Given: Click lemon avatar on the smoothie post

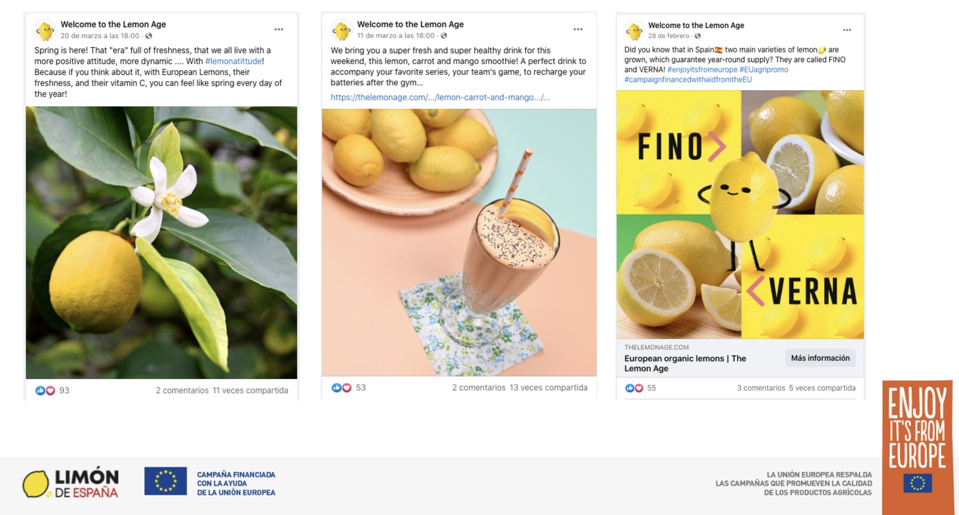Looking at the screenshot, I should click(x=341, y=31).
